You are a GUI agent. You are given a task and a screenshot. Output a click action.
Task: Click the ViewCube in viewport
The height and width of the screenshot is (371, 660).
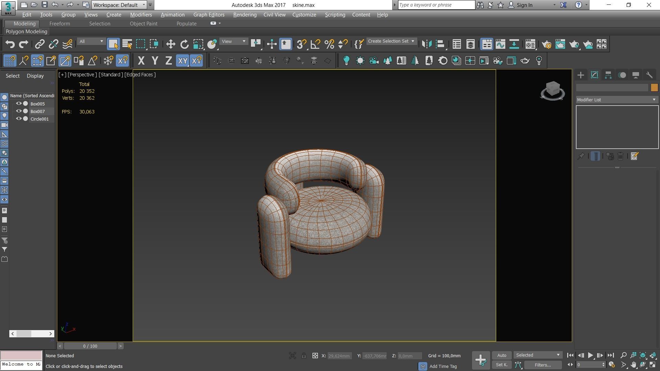coord(552,90)
